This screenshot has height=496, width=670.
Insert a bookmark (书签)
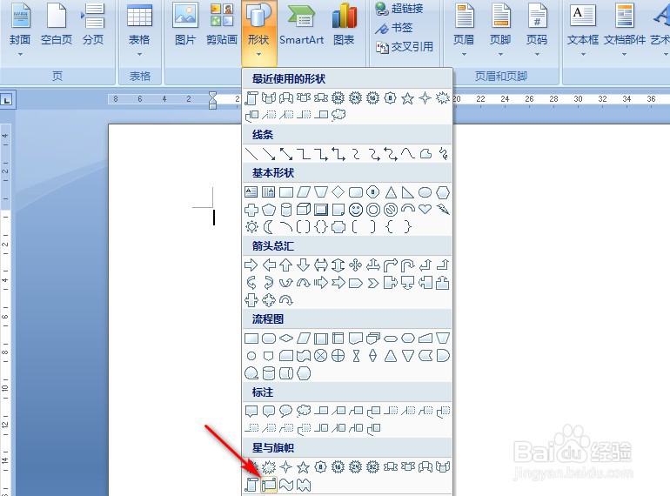tap(393, 28)
